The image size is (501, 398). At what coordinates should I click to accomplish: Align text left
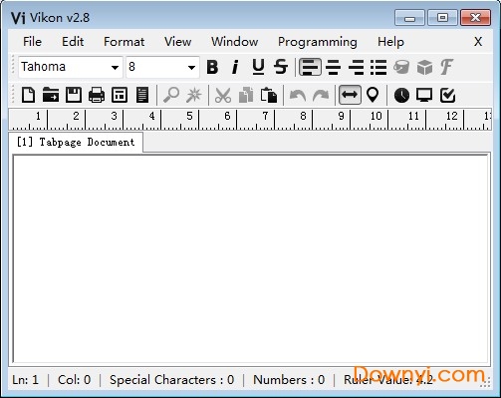tap(310, 67)
